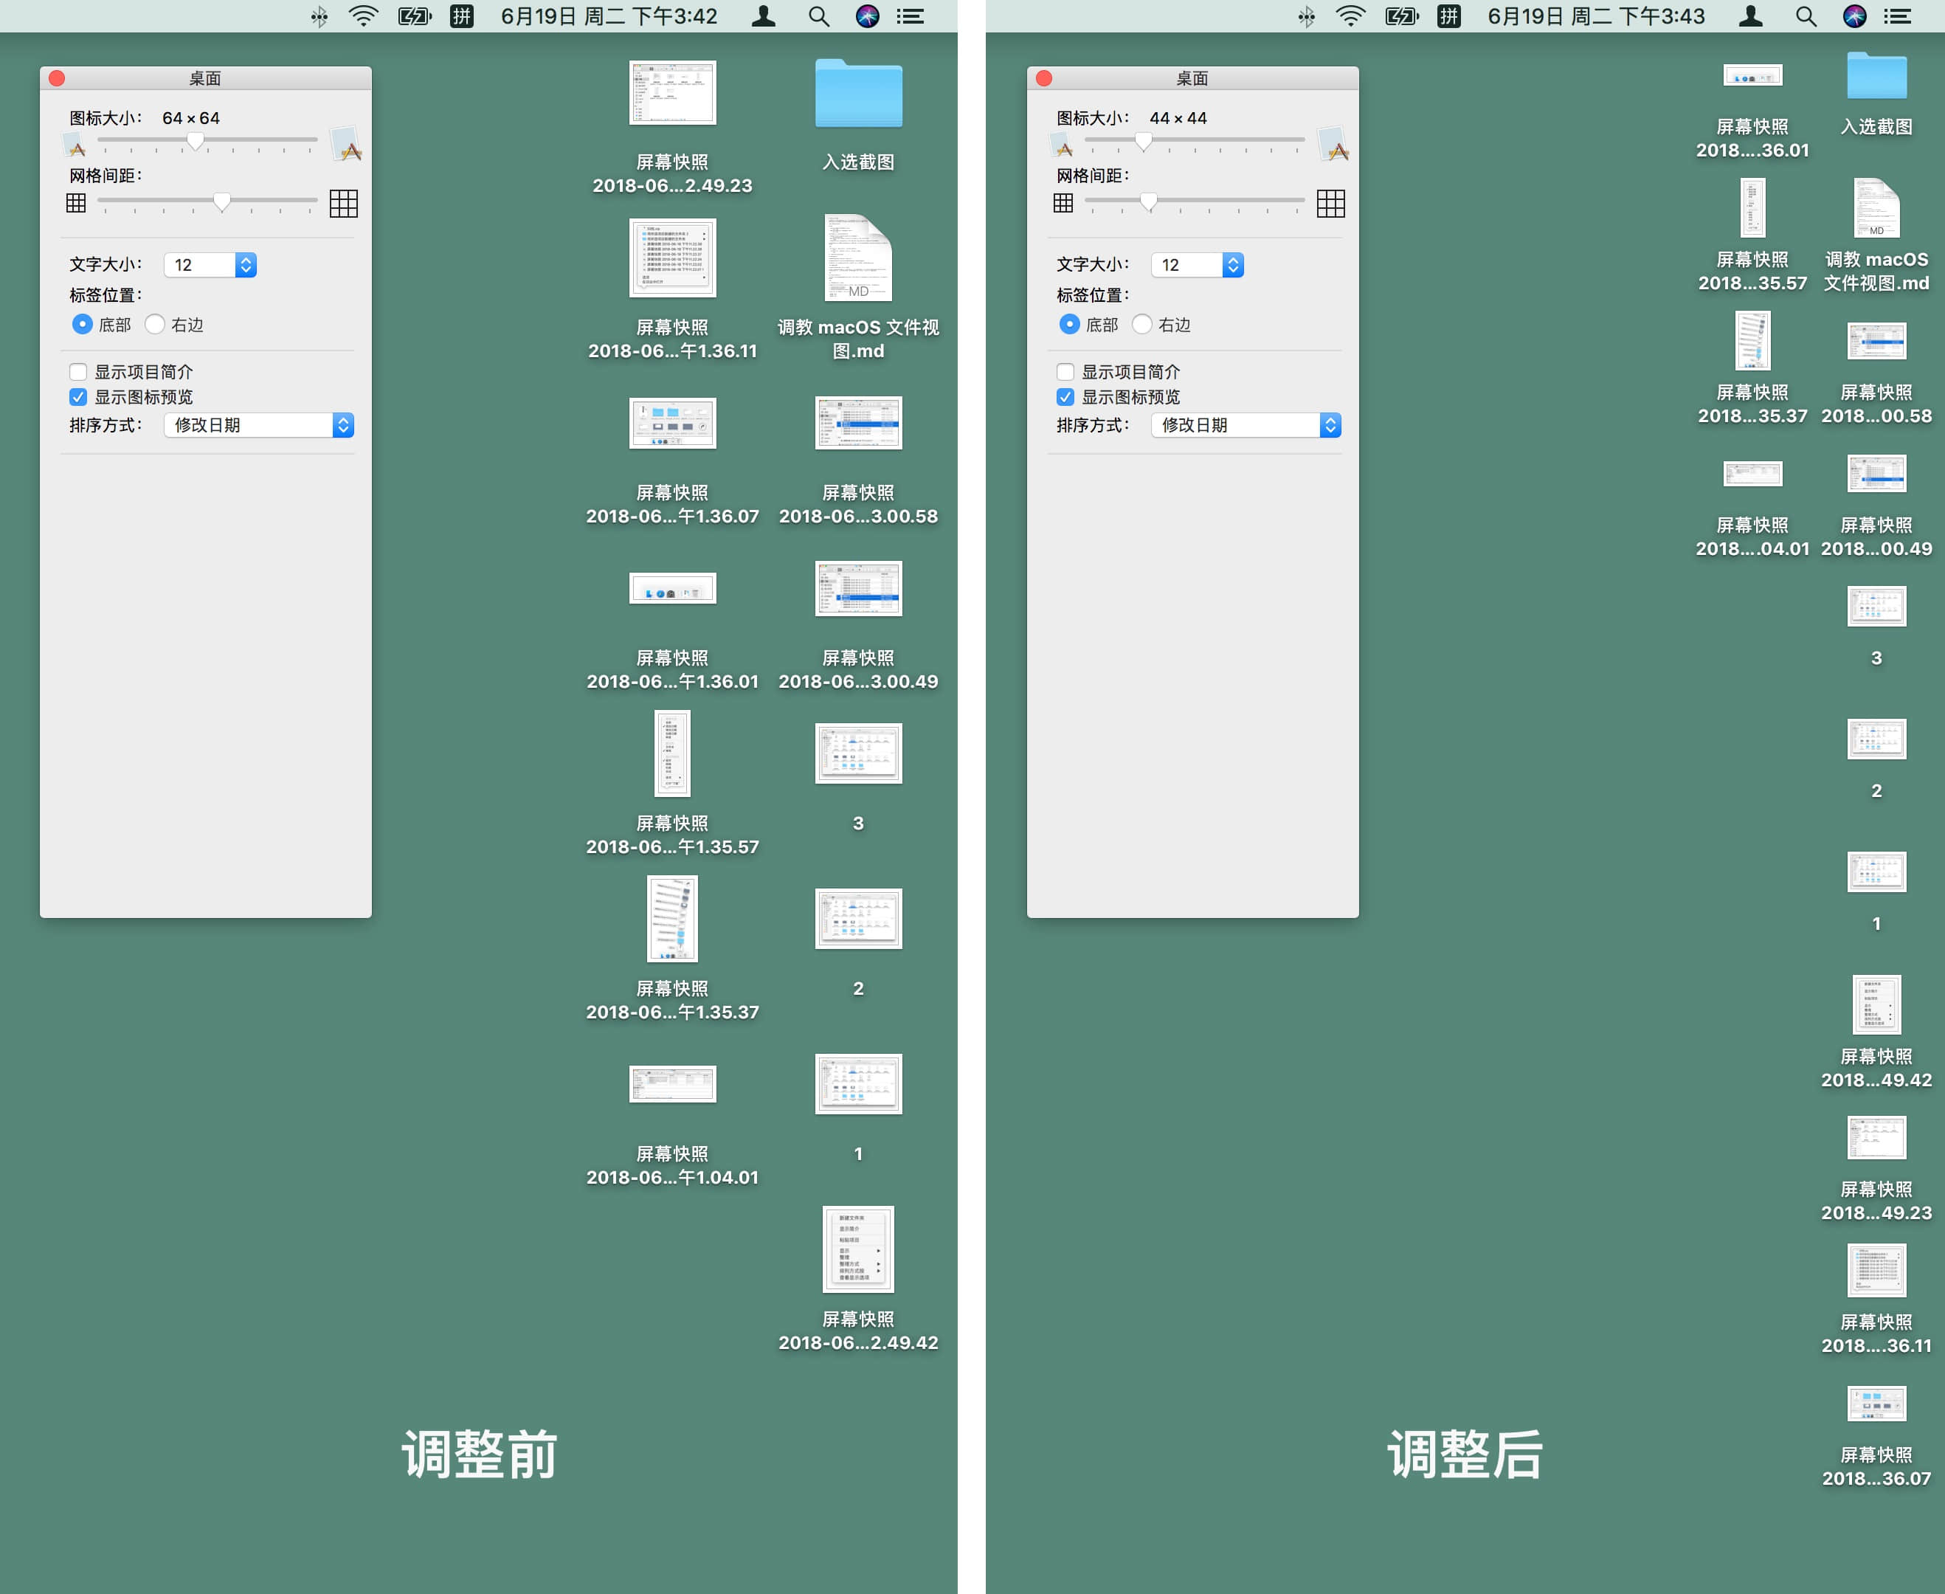Open Notification Center icon in right menu bar
This screenshot has height=1594, width=1945.
[1897, 16]
